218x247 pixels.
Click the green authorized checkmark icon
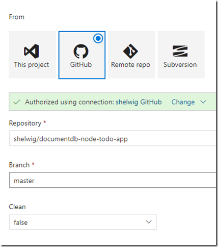click(17, 102)
